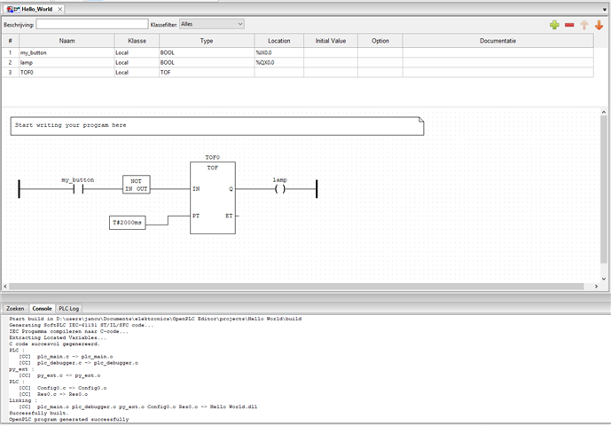Click the 'Linking :' console line
This screenshot has height=426, width=611.
point(23,400)
